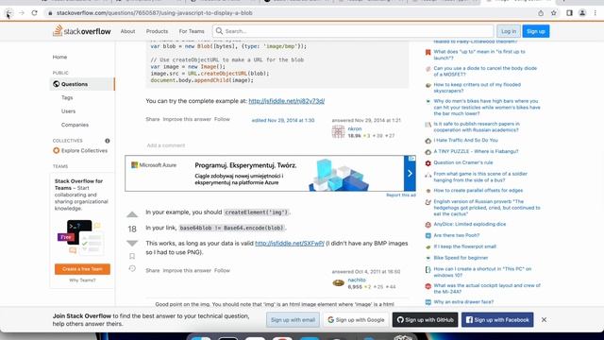604x340 pixels.
Task: Click the search magnifier icon
Action: point(219,31)
